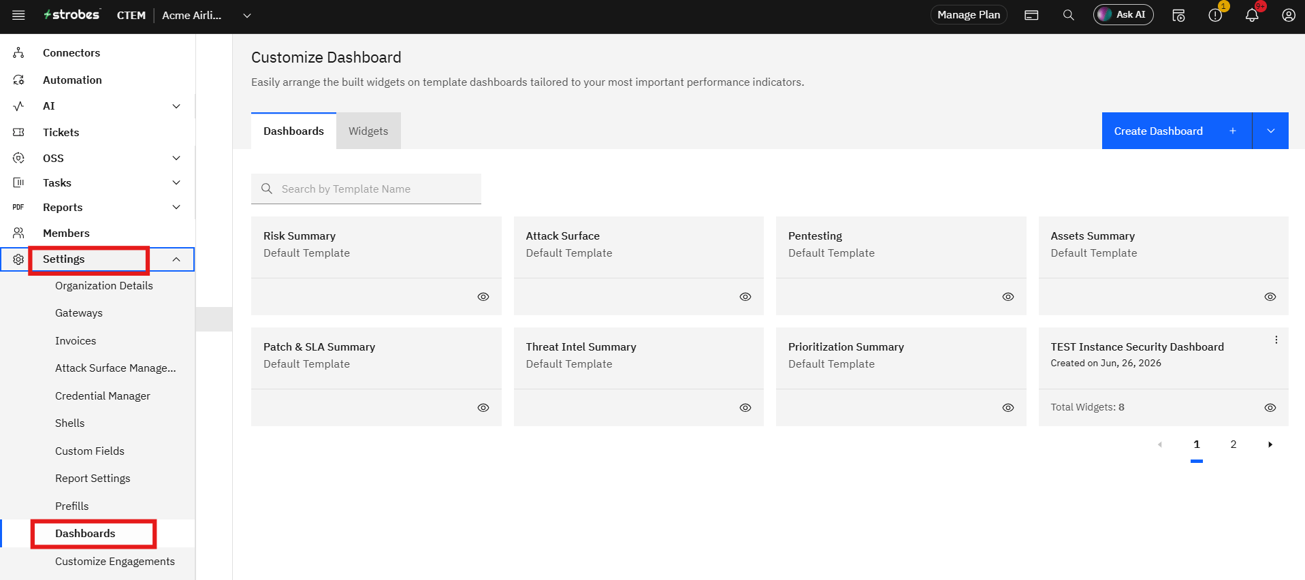Open Custom Fields in Settings
The height and width of the screenshot is (580, 1305).
(90, 451)
